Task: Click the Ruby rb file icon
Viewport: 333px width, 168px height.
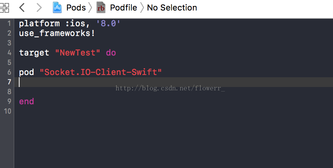Action: pos(101,7)
